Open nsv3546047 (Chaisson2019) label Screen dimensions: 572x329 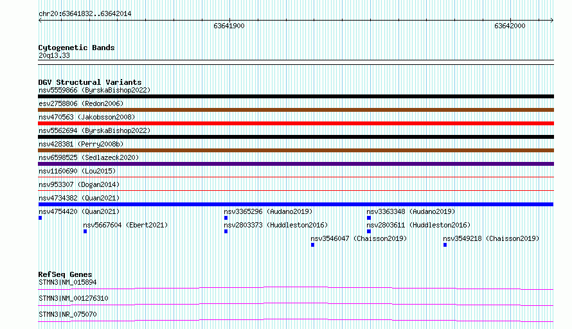(359, 238)
